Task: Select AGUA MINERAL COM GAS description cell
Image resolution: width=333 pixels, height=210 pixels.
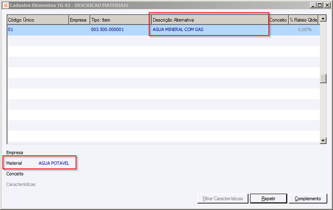Action: tap(210, 29)
